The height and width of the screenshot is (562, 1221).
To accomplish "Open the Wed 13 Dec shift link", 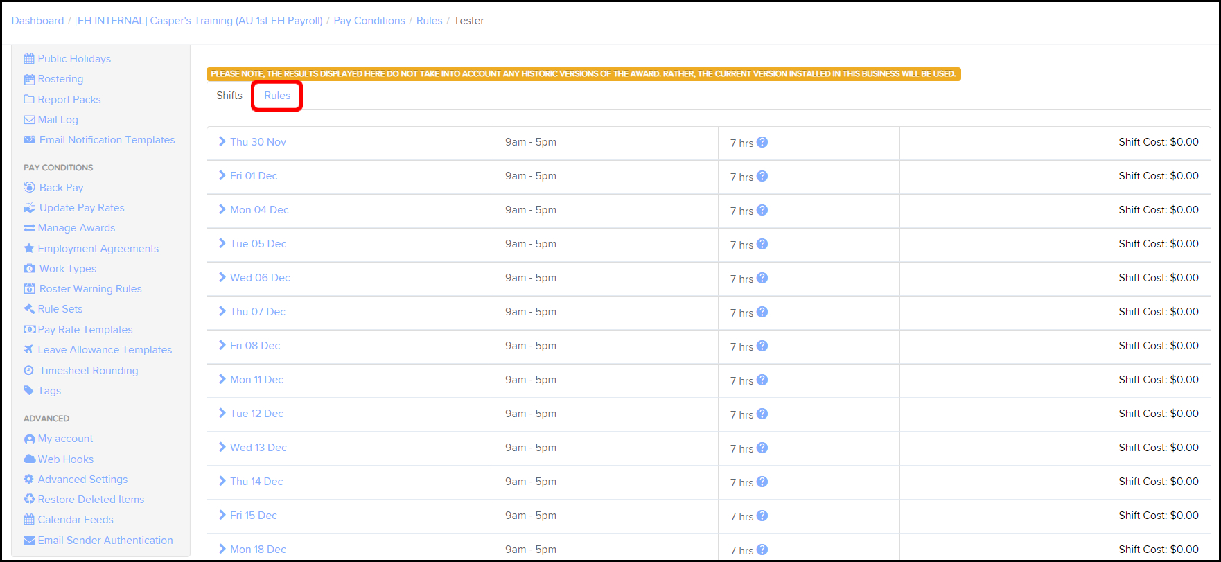I will (x=258, y=448).
